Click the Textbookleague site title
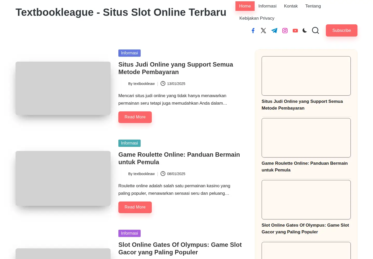Screen dimensions: 373x259 pyautogui.click(x=121, y=12)
